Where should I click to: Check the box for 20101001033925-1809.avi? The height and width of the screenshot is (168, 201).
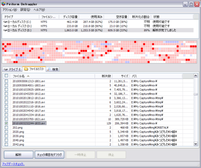point(6,90)
